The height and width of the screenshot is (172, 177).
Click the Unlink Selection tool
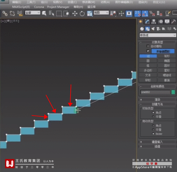point(12,14)
